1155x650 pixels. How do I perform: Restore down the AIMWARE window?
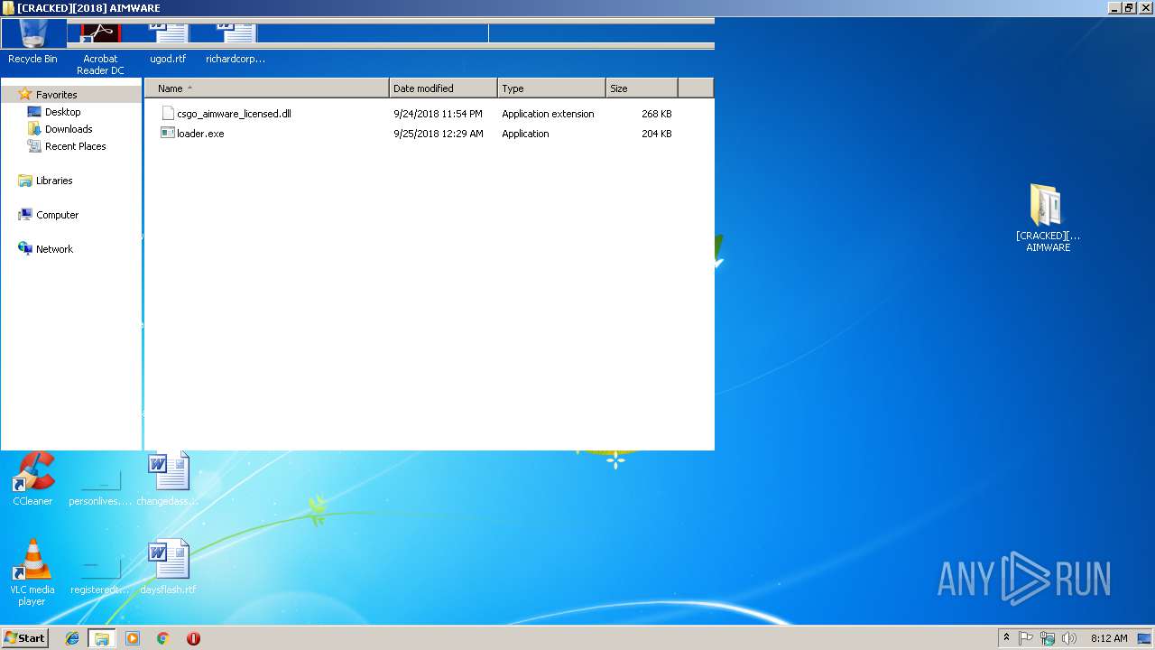click(x=1129, y=8)
